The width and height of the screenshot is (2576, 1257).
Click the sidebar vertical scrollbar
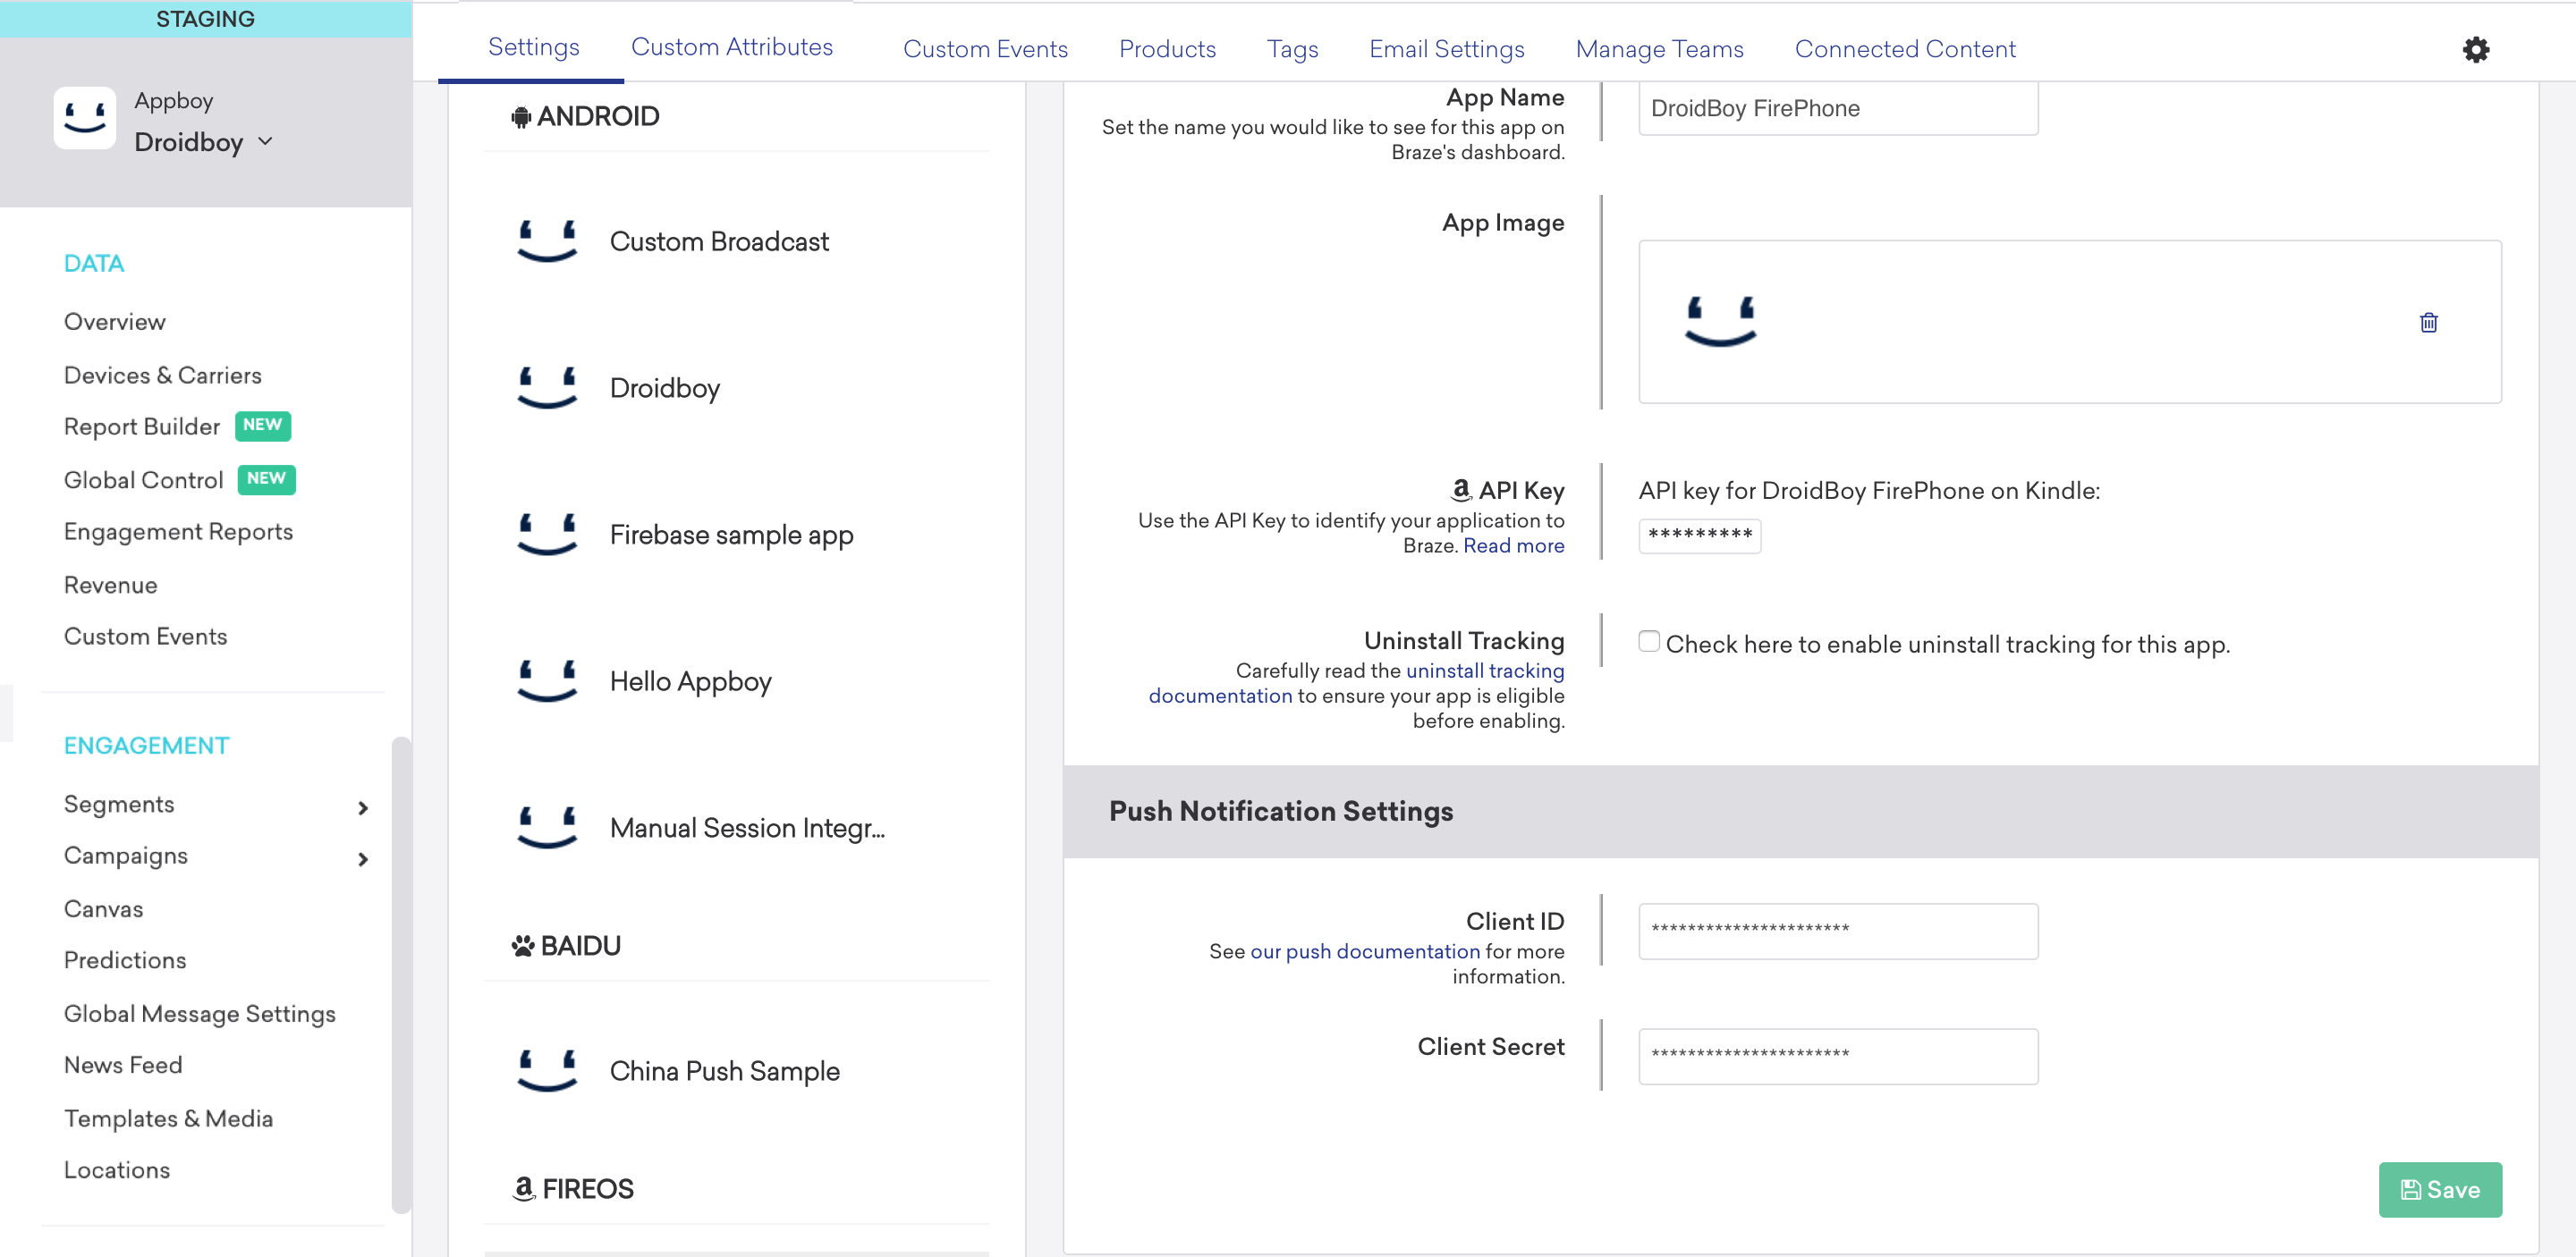tap(401, 974)
